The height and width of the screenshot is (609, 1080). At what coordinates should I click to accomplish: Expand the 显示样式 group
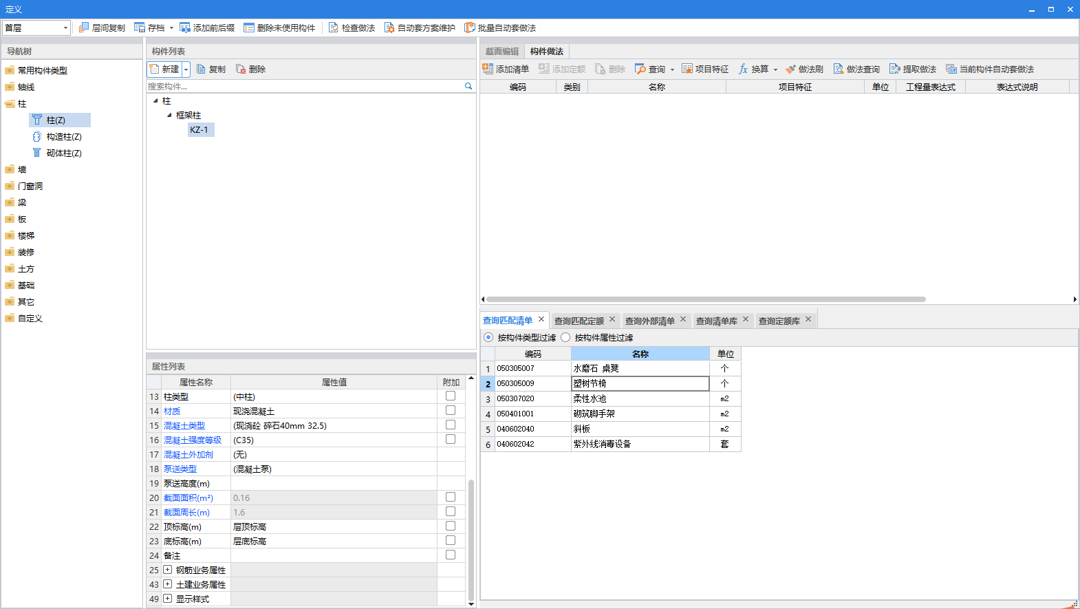167,599
